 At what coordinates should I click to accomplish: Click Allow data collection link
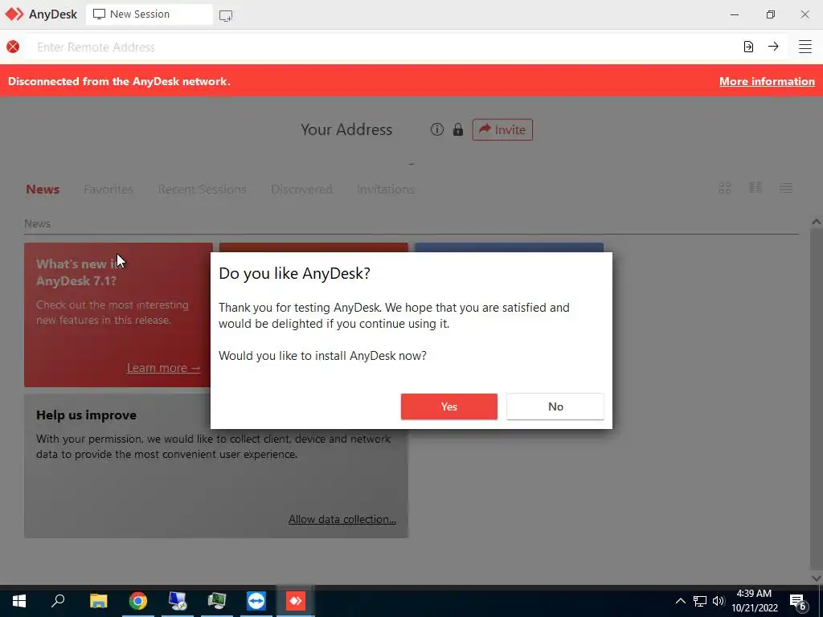click(342, 519)
